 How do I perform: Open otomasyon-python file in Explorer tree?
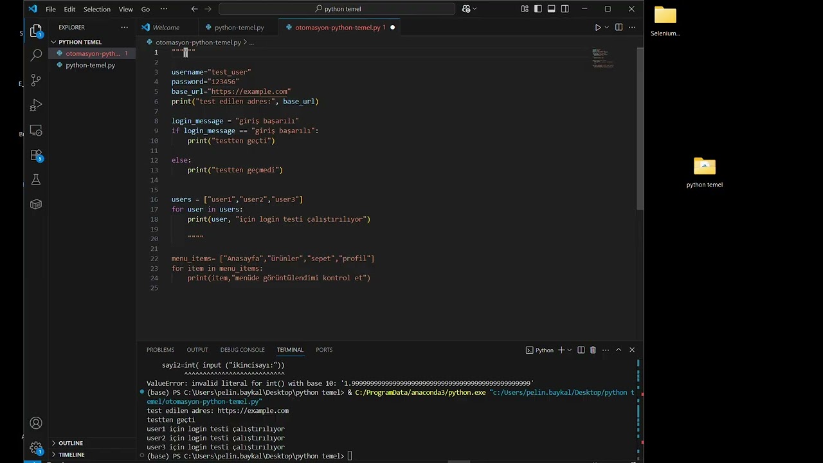pyautogui.click(x=92, y=53)
